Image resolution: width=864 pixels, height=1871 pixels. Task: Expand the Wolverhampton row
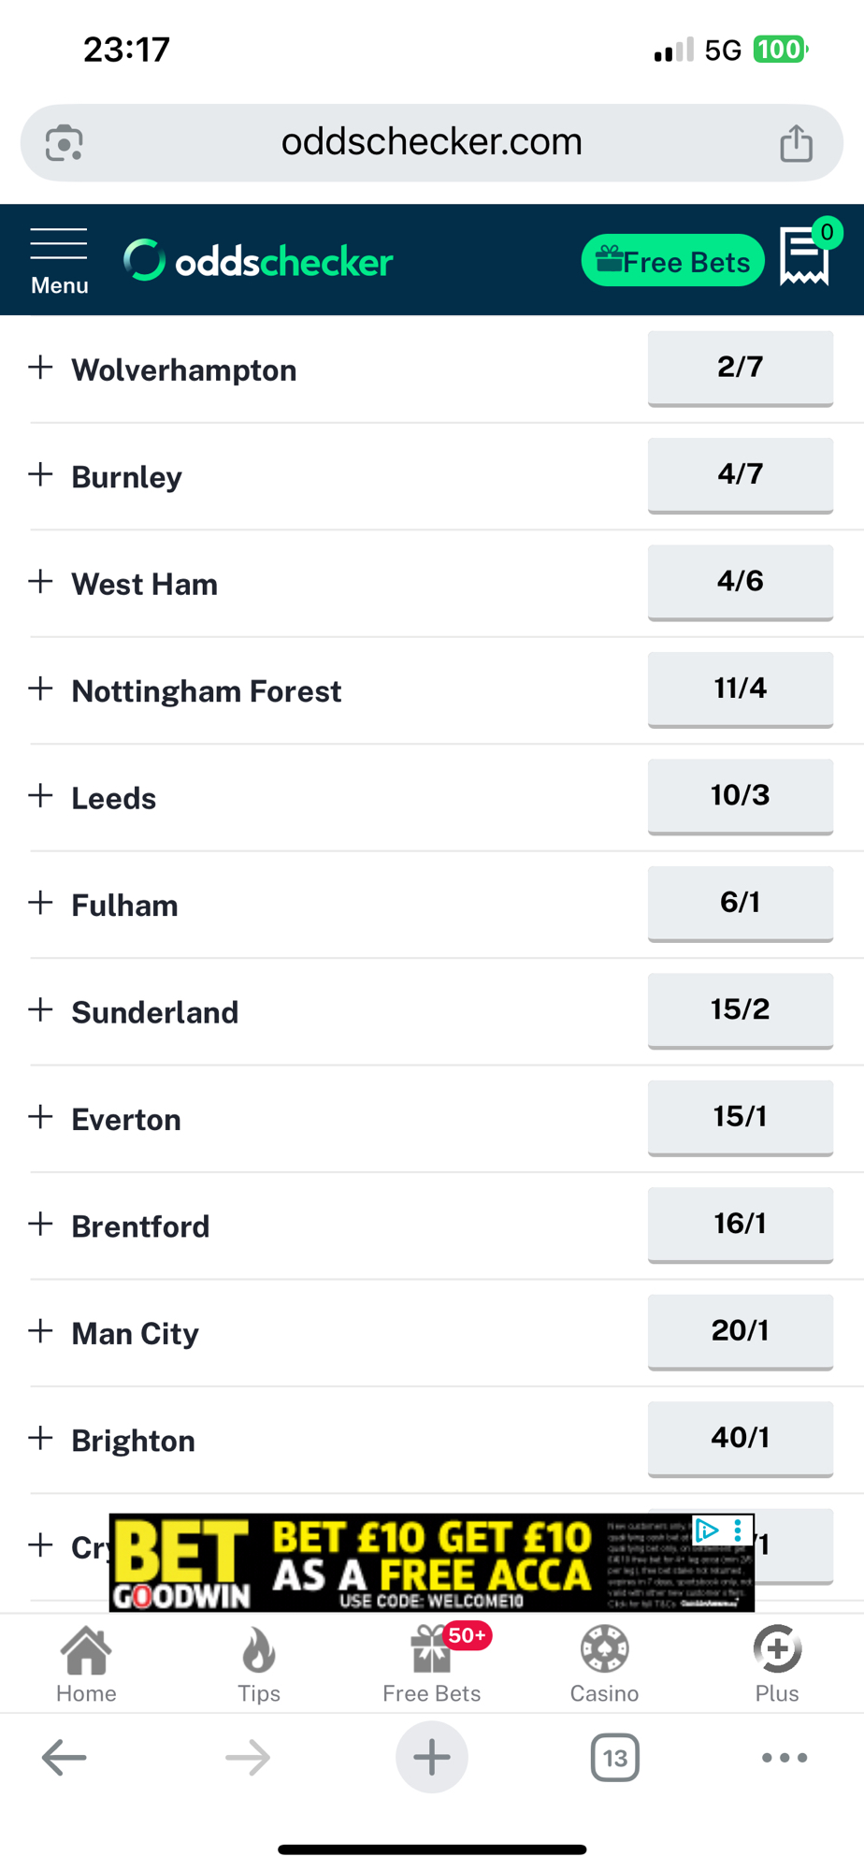tap(40, 368)
